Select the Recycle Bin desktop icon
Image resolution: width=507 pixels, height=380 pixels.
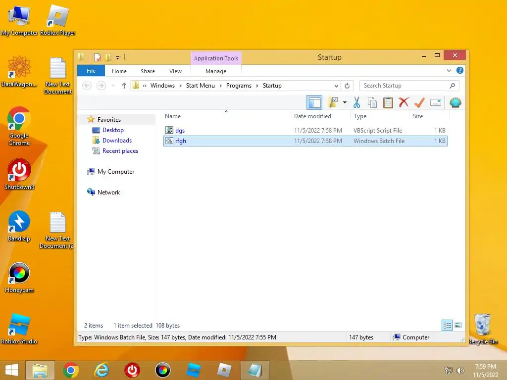pyautogui.click(x=483, y=329)
